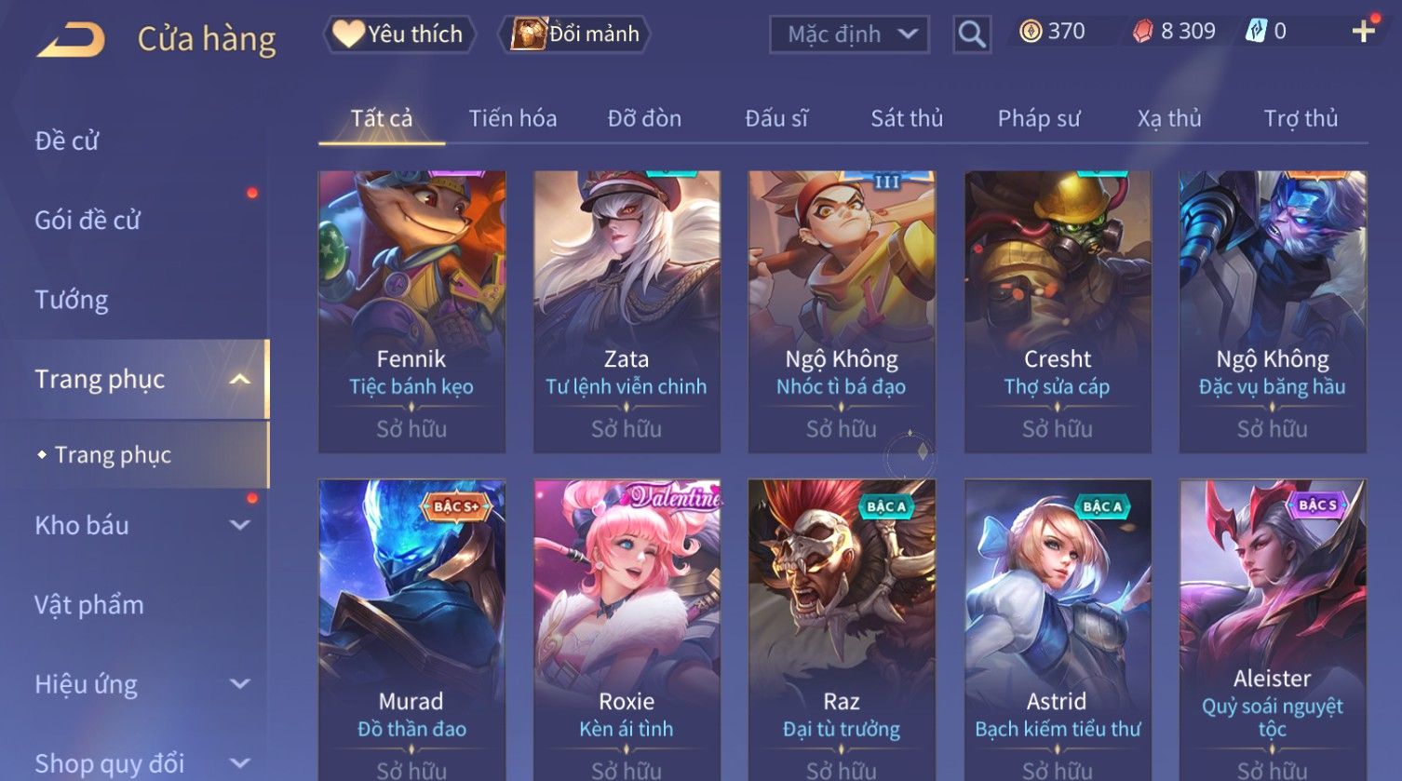Open the Mặc định sort dropdown
Viewport: 1402px width, 781px height.
coord(850,34)
